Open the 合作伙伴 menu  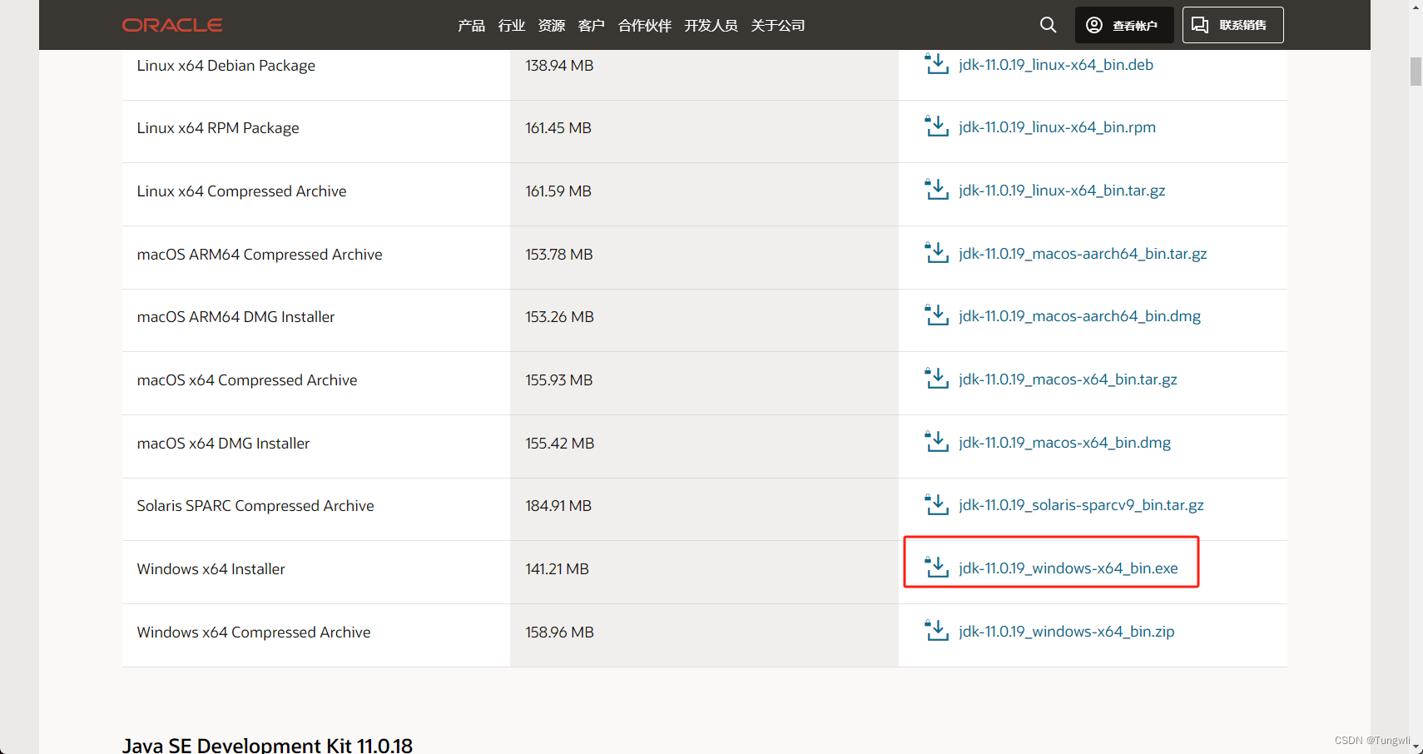pyautogui.click(x=645, y=26)
